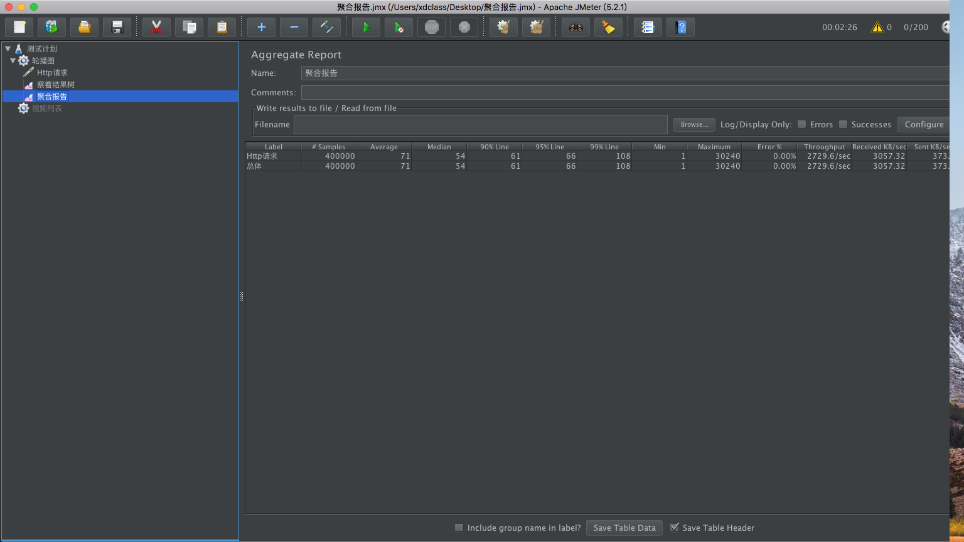The height and width of the screenshot is (542, 964).
Task: Click the Label column header
Action: [273, 147]
